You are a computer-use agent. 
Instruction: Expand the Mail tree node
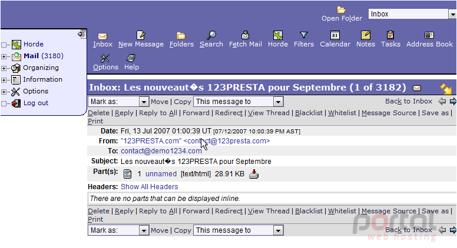[x=4, y=56]
